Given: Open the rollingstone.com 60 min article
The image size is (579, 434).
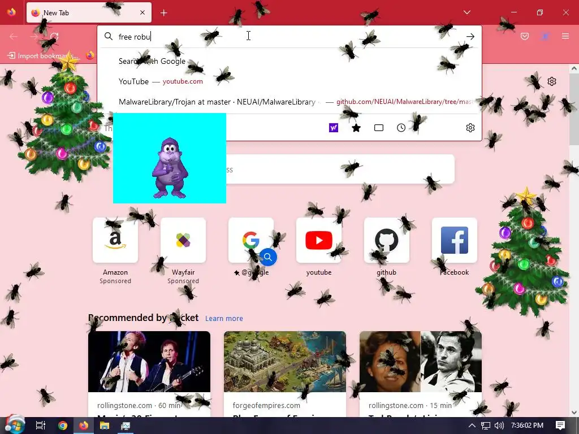Looking at the screenshot, I should point(149,374).
